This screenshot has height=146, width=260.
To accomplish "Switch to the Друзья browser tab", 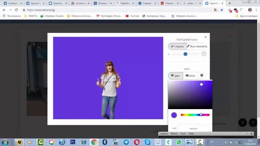I will (x=35, y=3).
